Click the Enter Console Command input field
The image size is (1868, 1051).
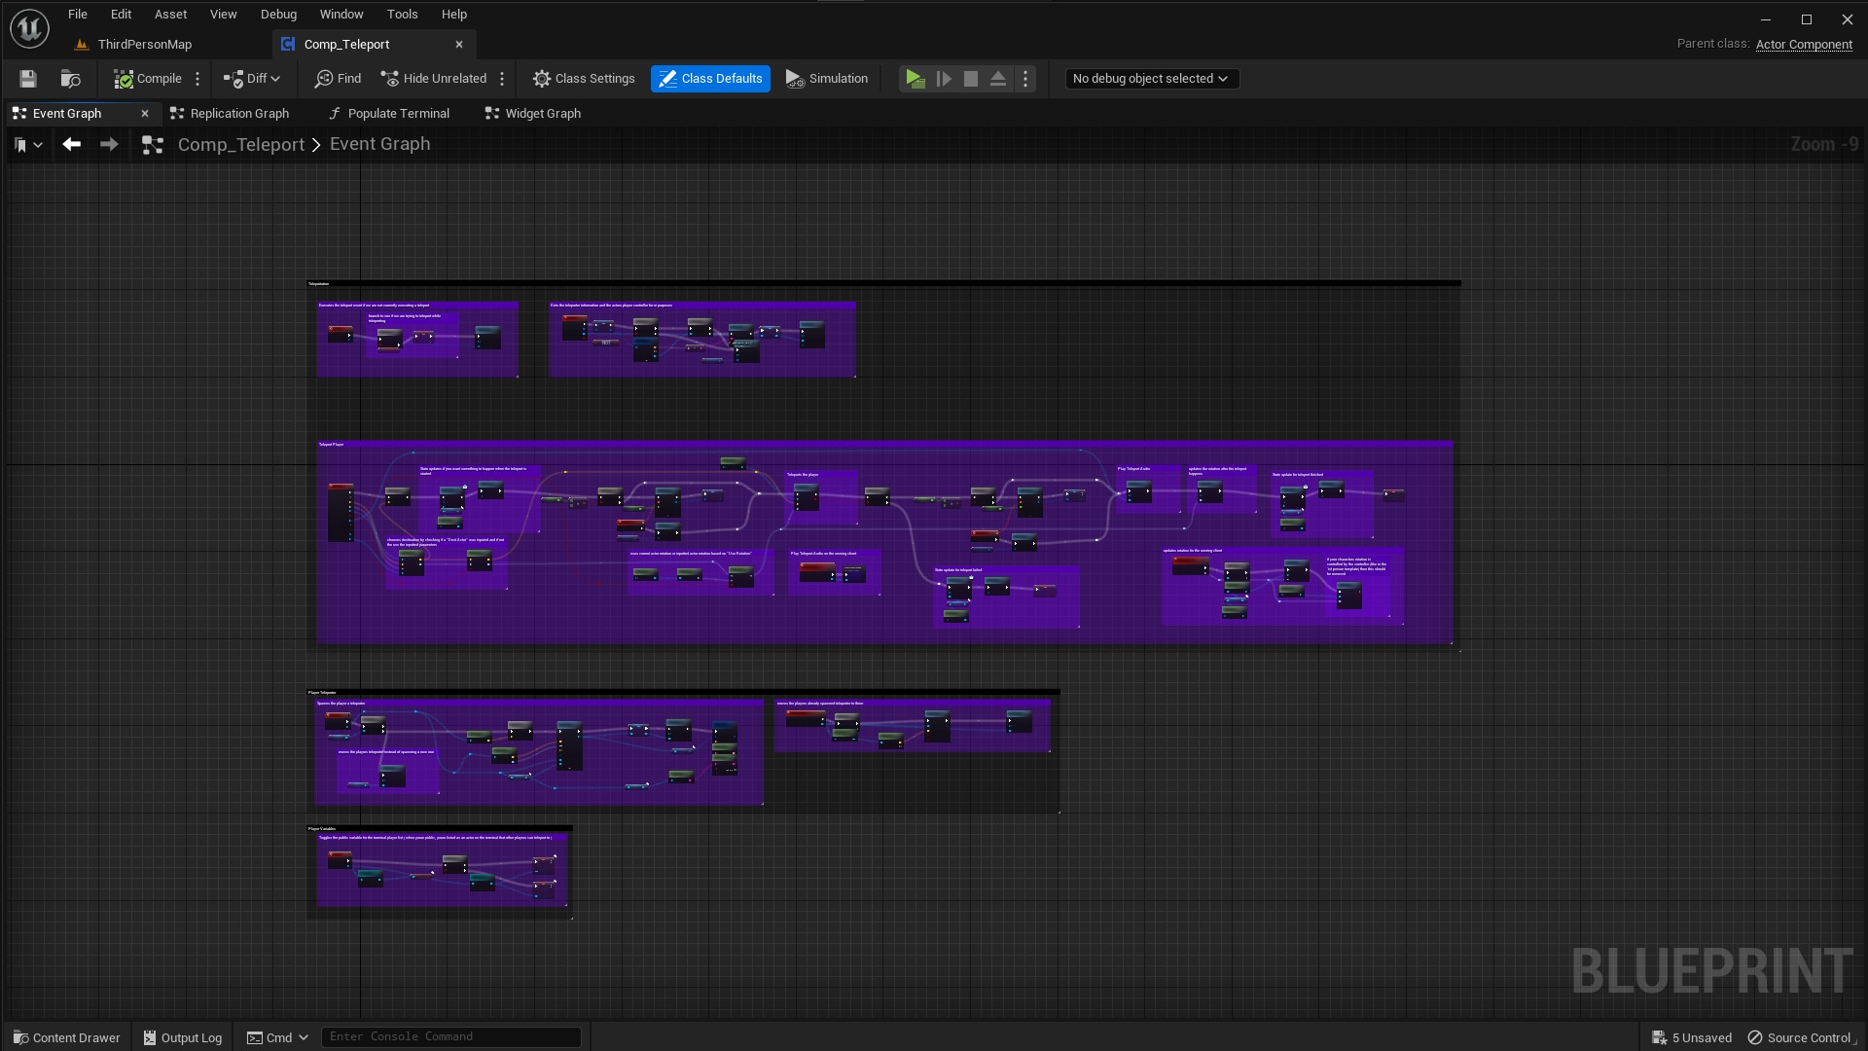(x=449, y=1036)
